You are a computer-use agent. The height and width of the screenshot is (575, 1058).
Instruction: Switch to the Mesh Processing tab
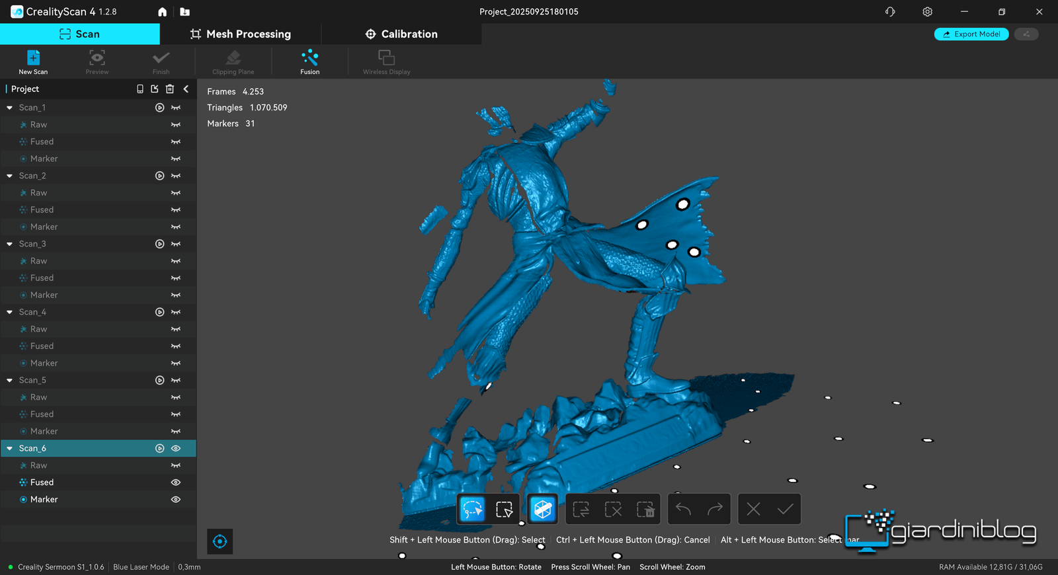241,34
